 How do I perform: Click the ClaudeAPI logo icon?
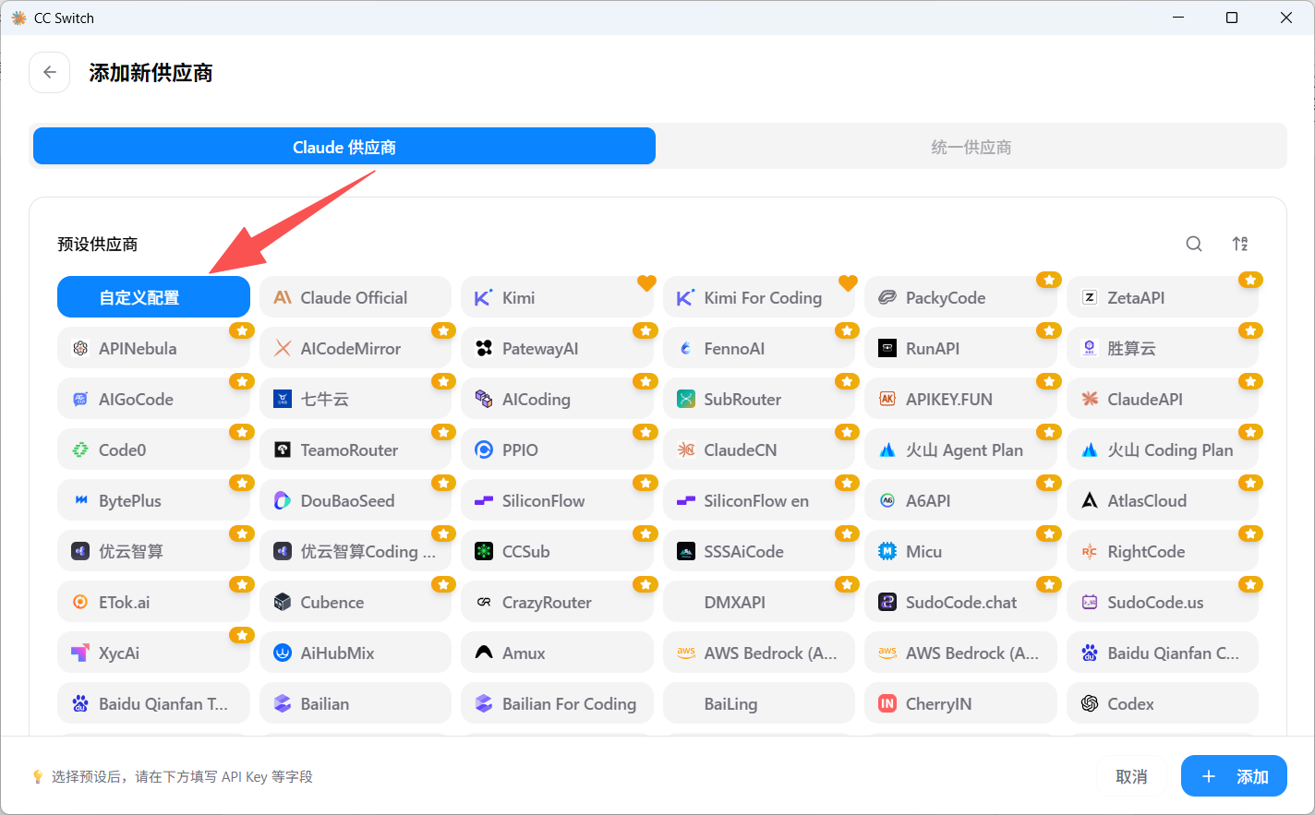(x=1090, y=399)
